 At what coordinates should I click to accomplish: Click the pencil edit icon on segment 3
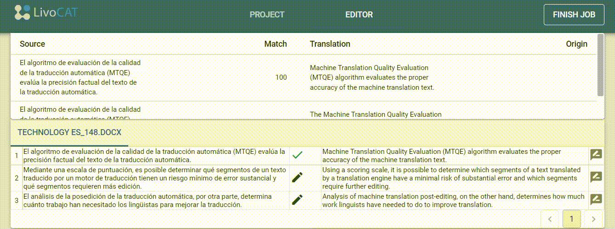point(297,200)
